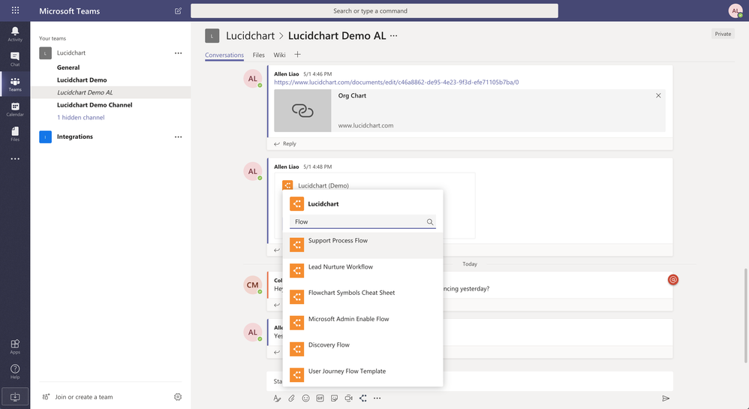Send the message with arrow icon
749x409 pixels.
point(666,398)
